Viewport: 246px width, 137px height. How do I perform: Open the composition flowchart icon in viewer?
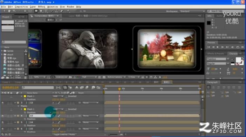155,77
